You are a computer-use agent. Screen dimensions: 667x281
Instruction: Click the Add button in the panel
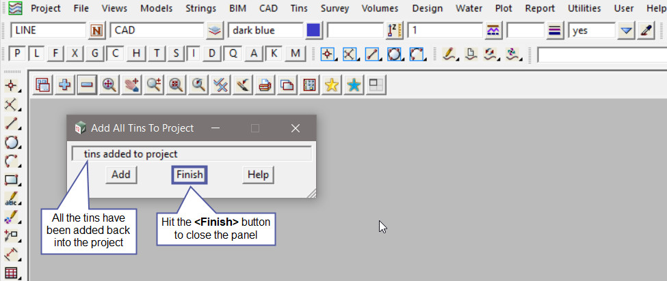coord(121,175)
